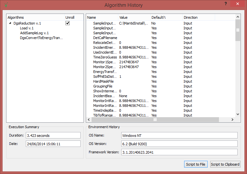Click the Duration field in Execution Summary
Image resolution: width=247 pixels, height=174 pixels.
53,135
